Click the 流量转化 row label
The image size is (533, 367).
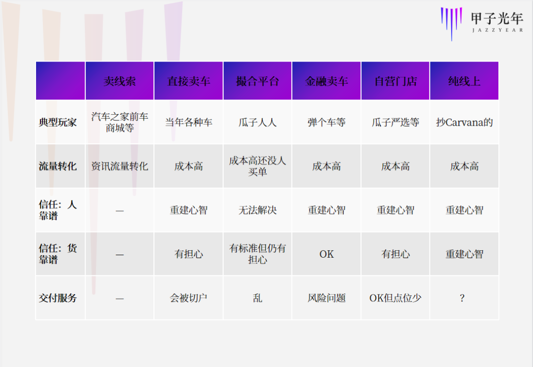56,166
